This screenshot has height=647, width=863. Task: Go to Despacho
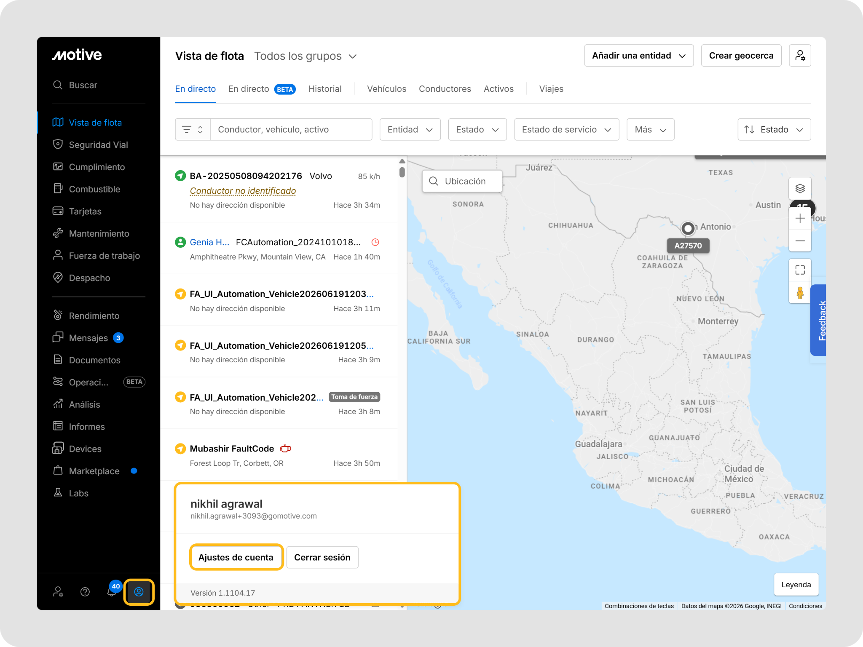81,278
